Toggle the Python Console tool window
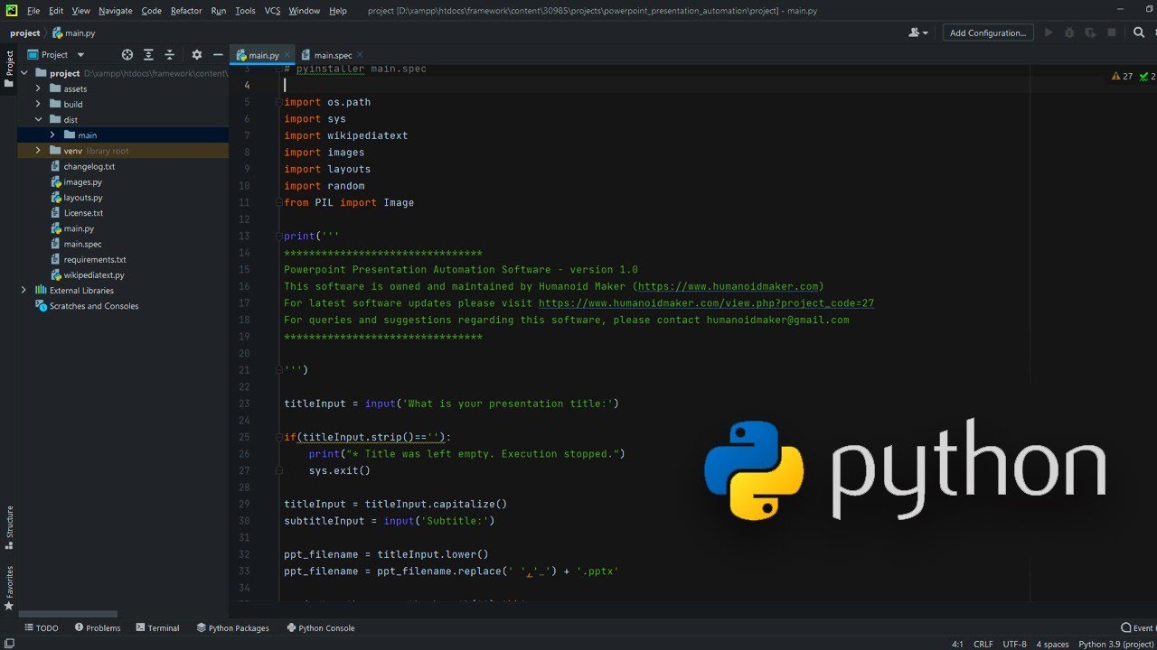 [321, 627]
